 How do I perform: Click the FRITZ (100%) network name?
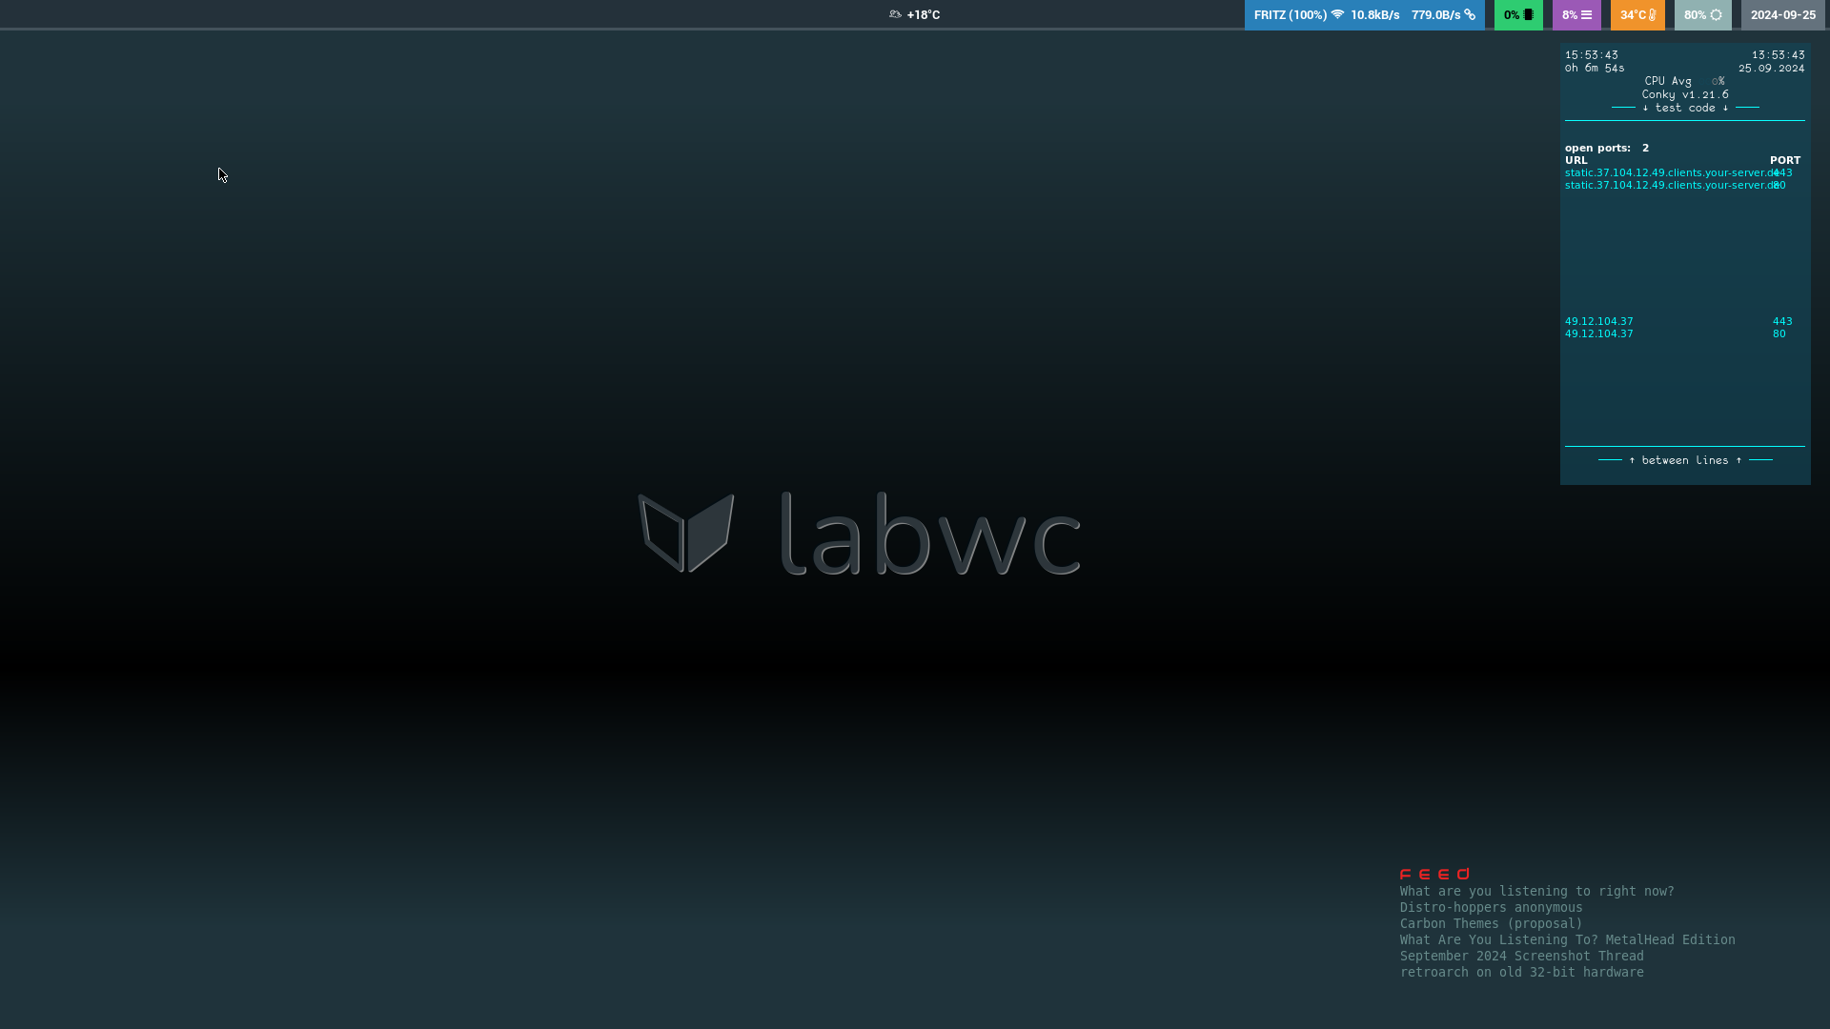(x=1291, y=14)
